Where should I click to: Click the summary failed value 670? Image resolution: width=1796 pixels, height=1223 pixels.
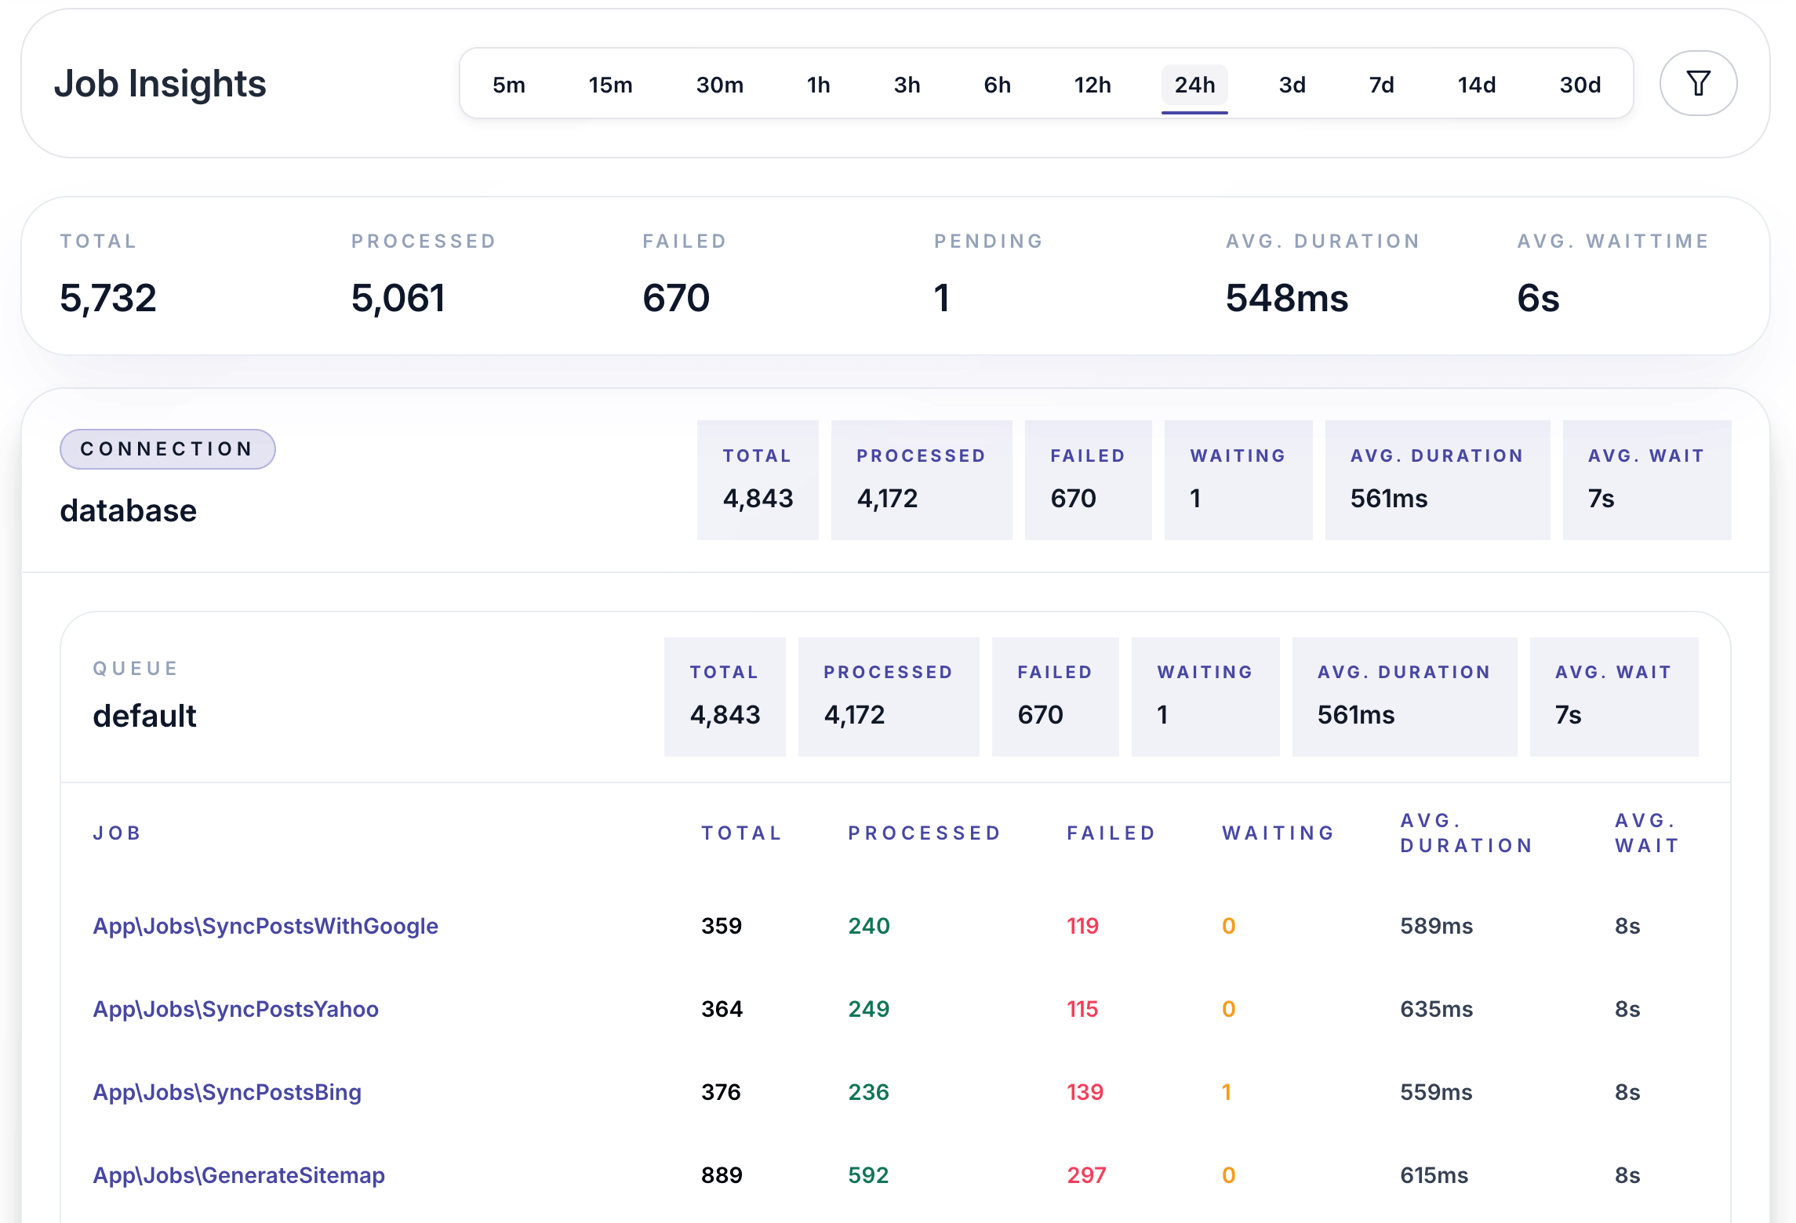tap(676, 298)
